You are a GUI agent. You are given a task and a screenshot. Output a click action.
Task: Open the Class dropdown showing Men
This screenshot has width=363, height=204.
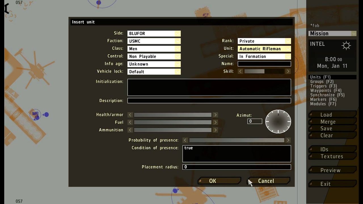tap(154, 49)
